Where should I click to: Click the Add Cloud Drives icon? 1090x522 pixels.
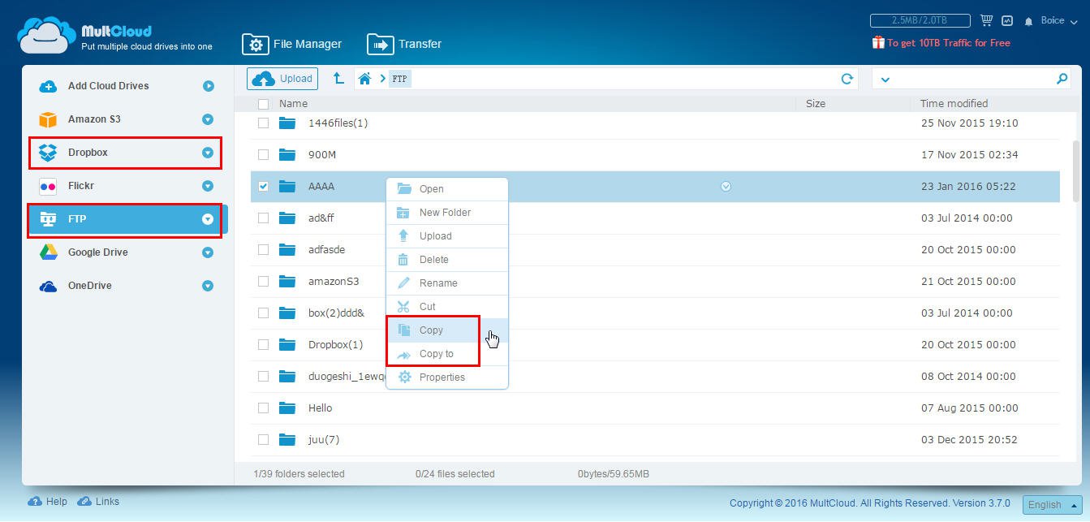(48, 86)
